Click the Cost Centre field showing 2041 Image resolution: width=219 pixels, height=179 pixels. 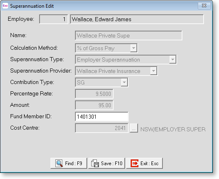click(102, 128)
